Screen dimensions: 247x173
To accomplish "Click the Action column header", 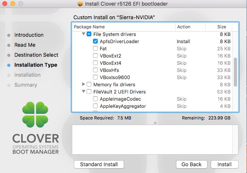I will [x=190, y=27].
